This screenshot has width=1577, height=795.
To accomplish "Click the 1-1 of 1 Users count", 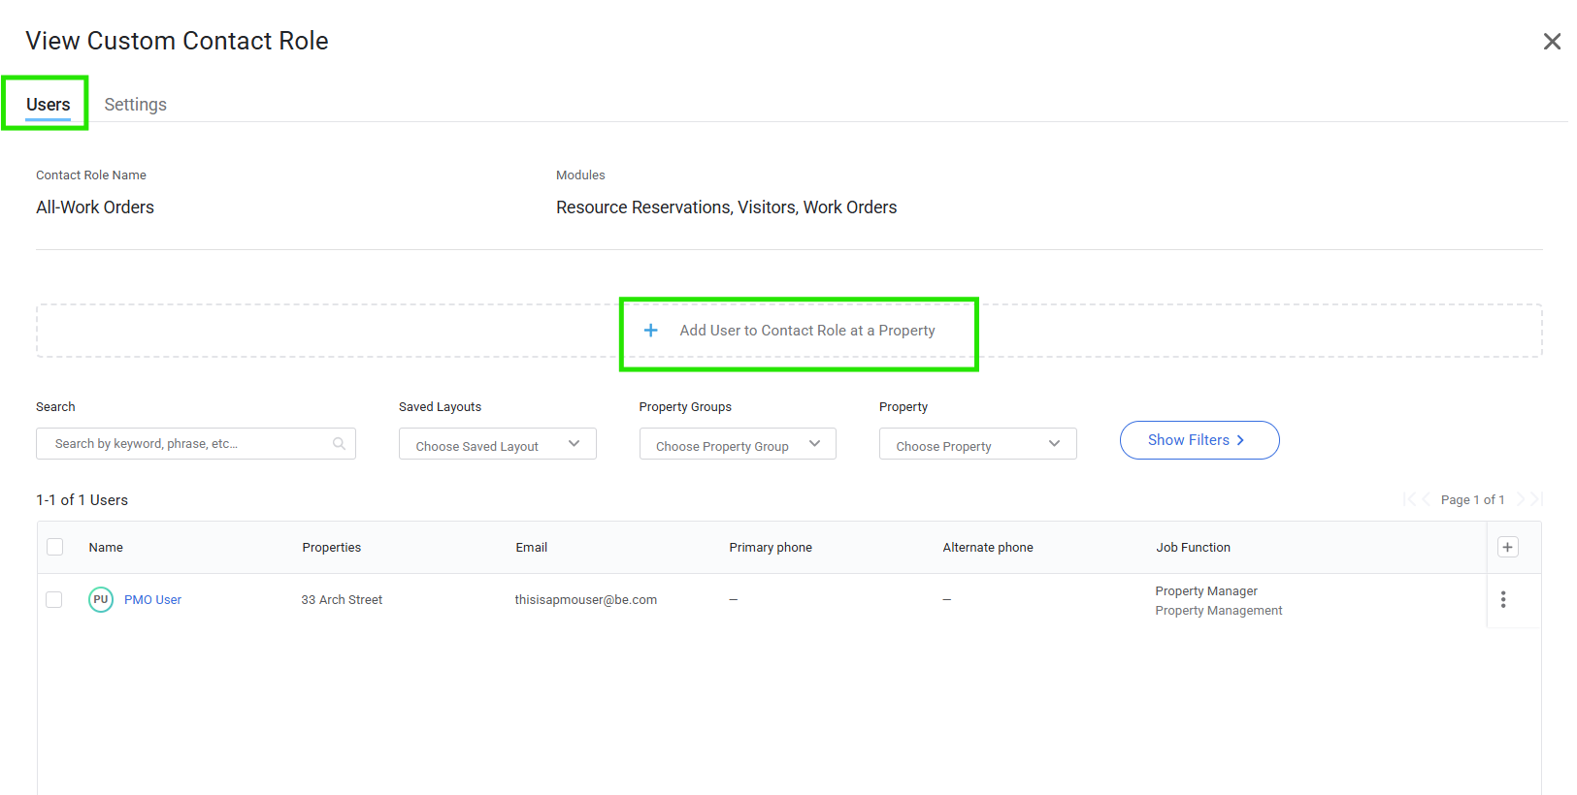I will point(82,500).
